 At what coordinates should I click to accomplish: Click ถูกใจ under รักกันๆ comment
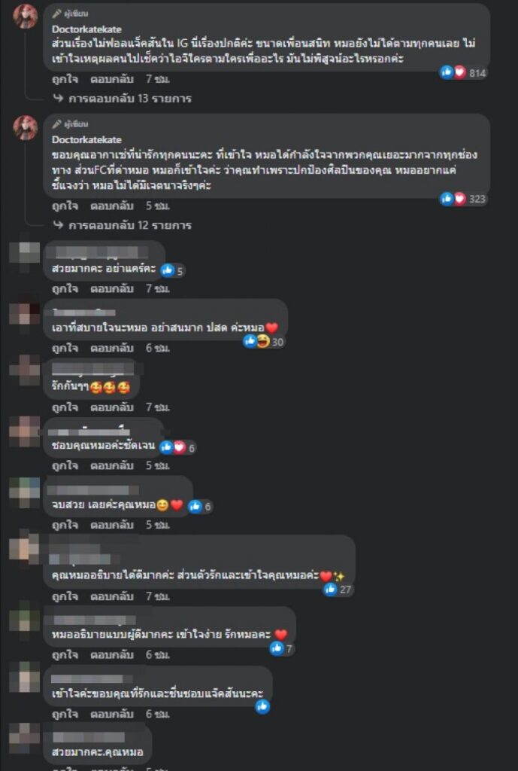[65, 407]
